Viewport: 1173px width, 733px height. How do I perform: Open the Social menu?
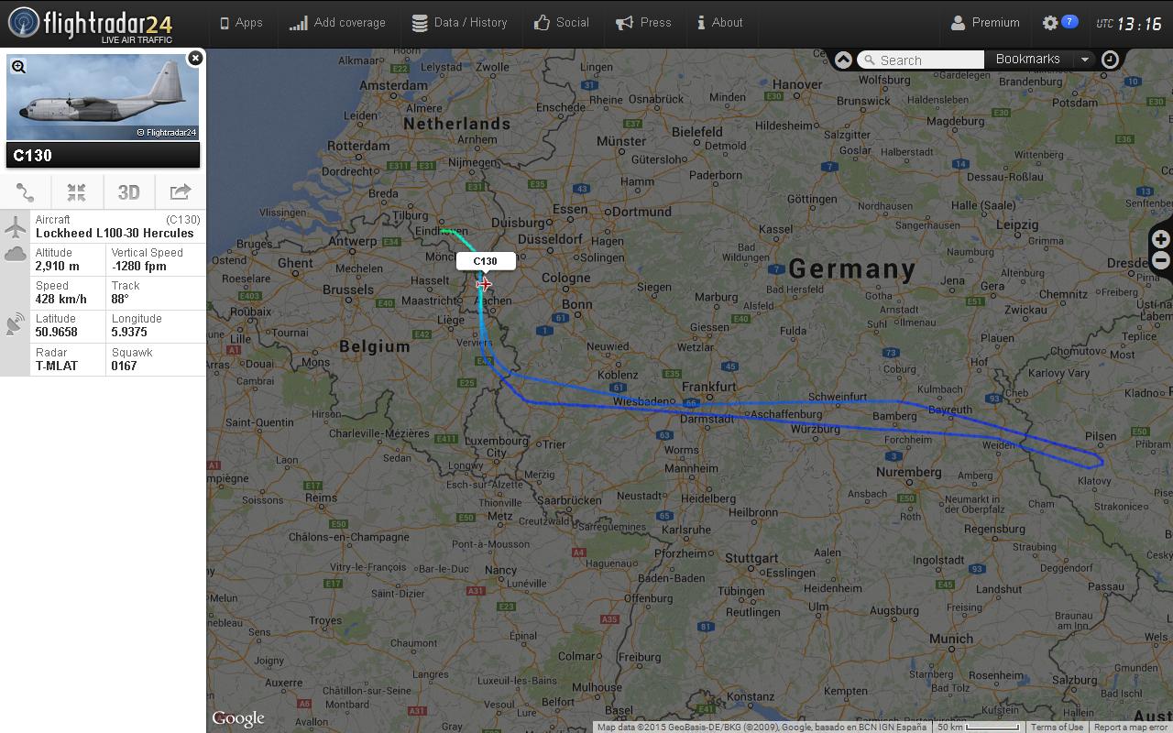(x=561, y=23)
